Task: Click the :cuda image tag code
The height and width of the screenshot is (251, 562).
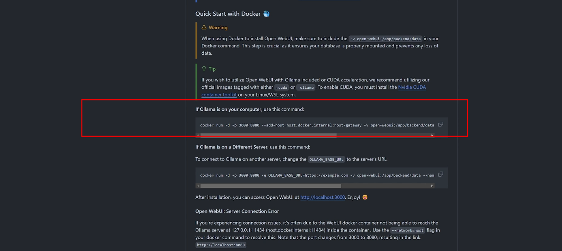Action: (x=281, y=88)
